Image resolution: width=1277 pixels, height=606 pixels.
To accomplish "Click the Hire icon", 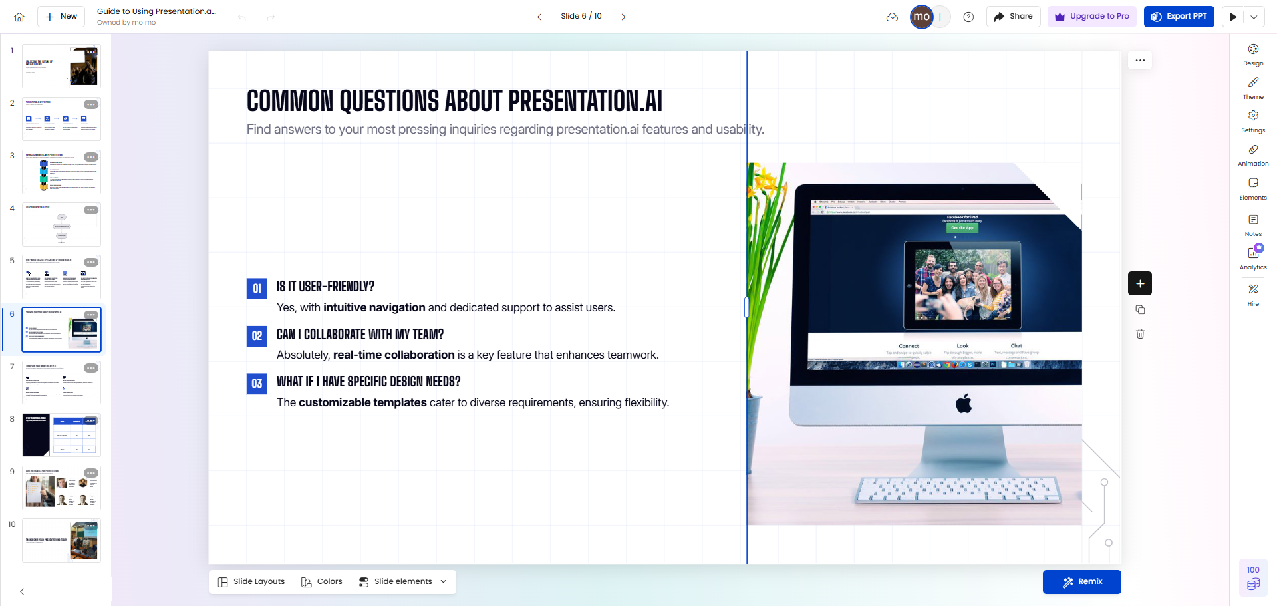I will click(1253, 294).
